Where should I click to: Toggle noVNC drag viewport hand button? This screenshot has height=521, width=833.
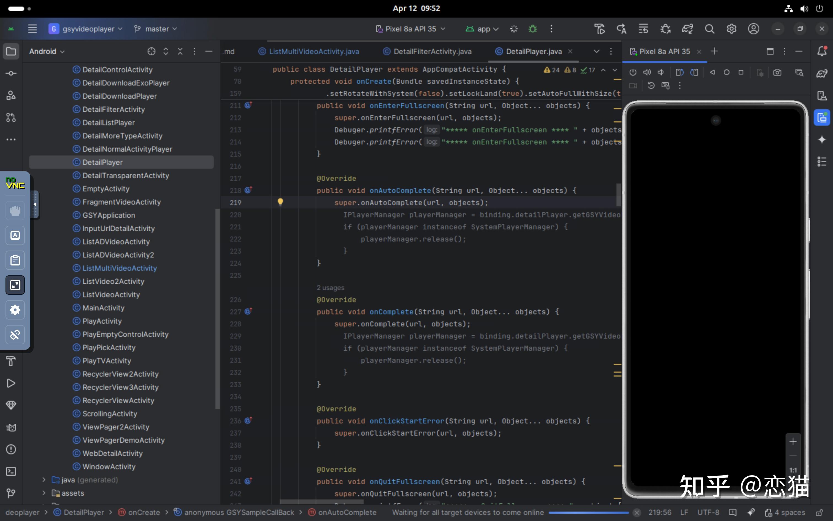click(15, 211)
